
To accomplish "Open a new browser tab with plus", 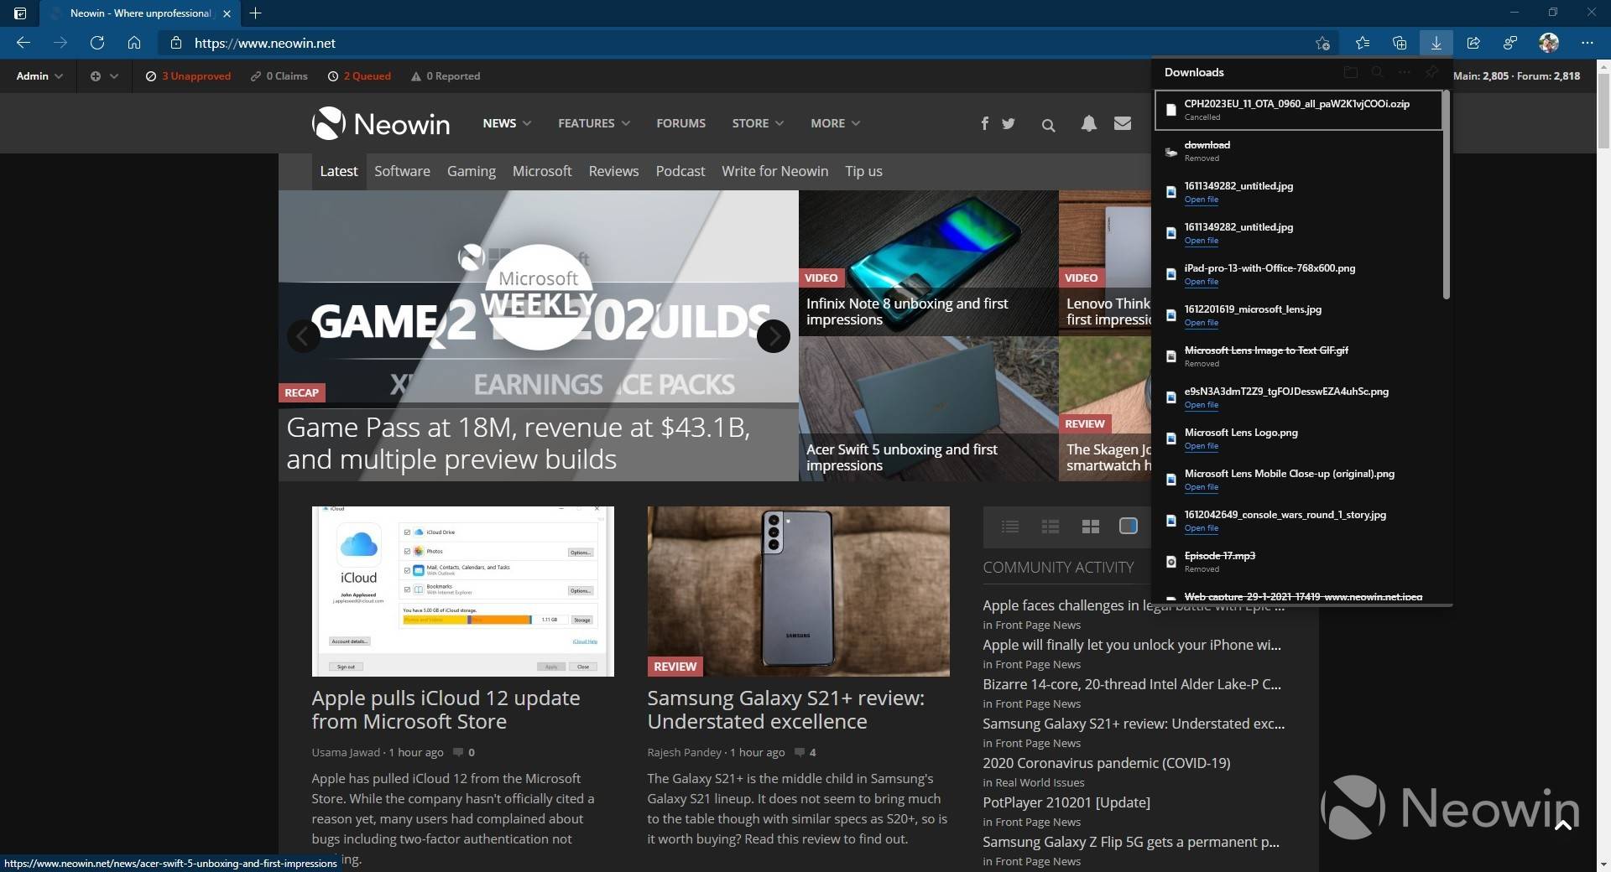I will click(255, 13).
